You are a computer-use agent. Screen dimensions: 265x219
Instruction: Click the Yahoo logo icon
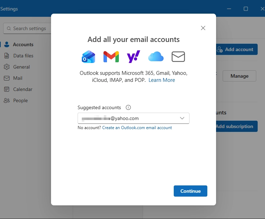[134, 57]
